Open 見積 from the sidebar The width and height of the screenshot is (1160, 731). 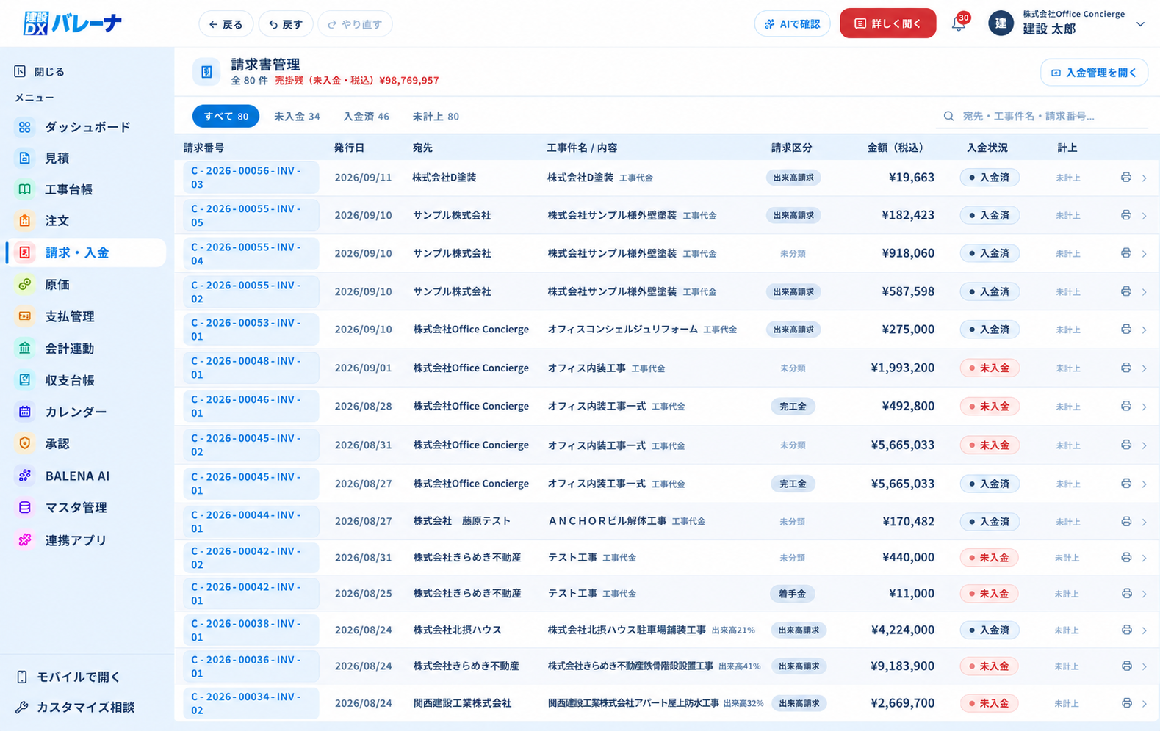(x=57, y=158)
